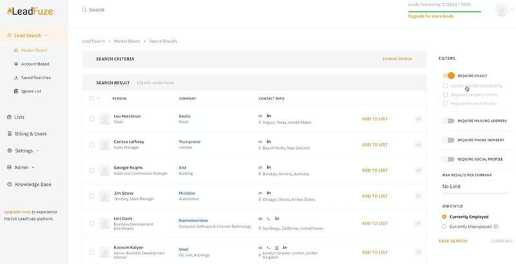Image resolution: width=516 pixels, height=264 pixels.
Task: Enable the Require Phone Number toggle
Action: coord(448,140)
